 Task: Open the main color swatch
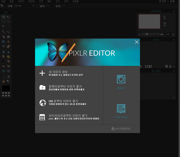point(6,88)
